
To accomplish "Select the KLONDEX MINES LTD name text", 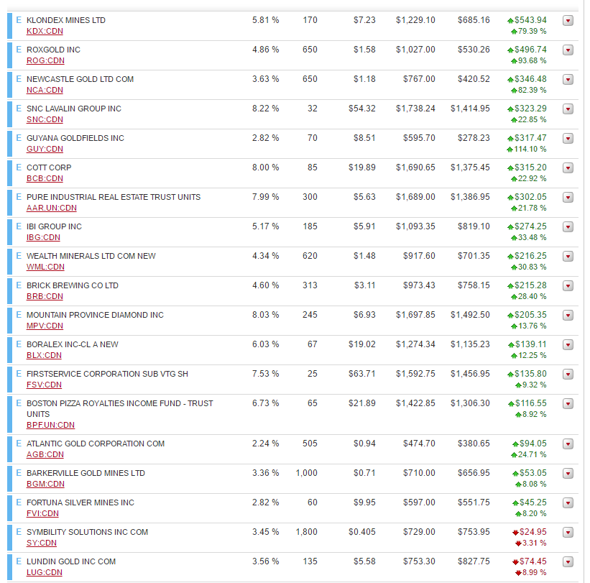I will (x=66, y=20).
